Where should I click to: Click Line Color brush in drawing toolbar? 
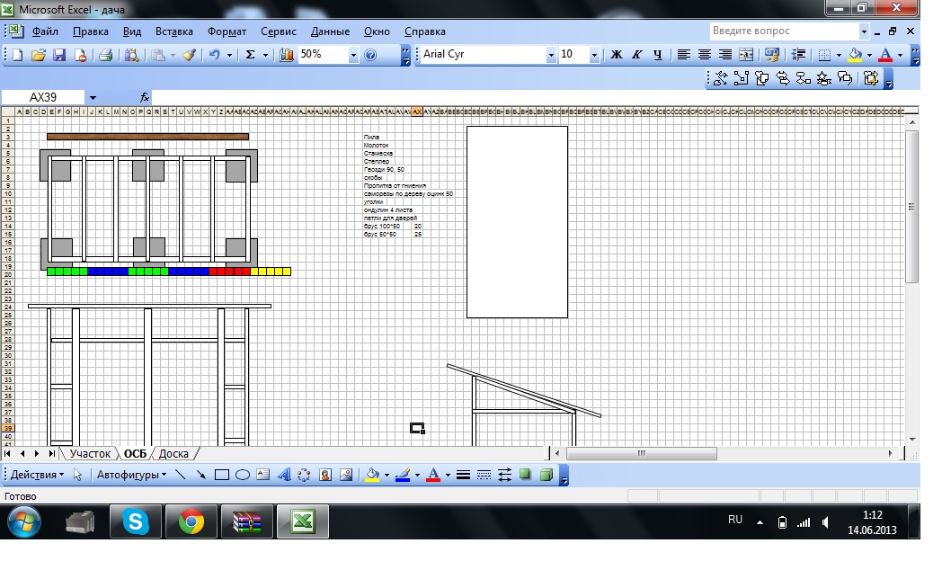403,475
